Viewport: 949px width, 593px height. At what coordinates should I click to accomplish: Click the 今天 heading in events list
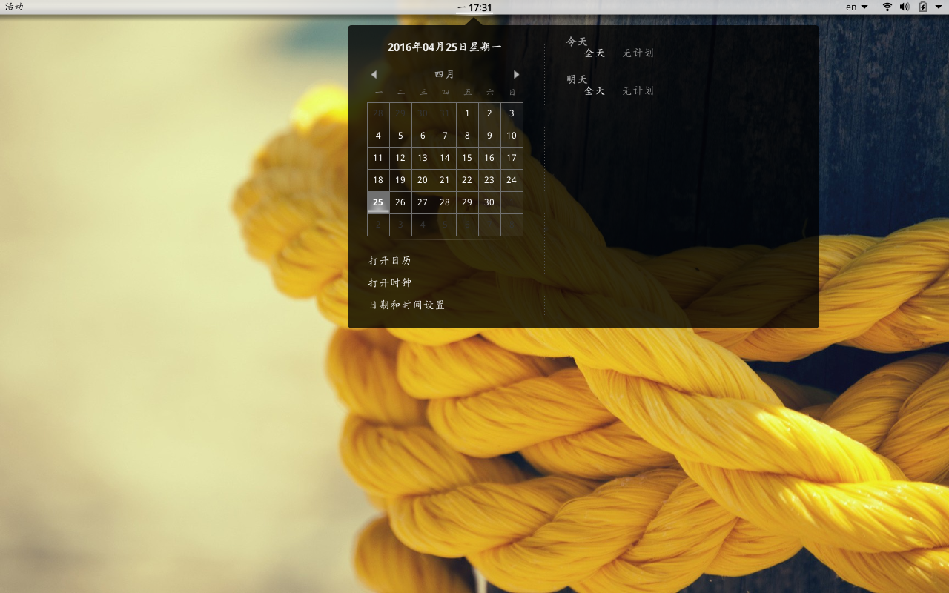577,42
